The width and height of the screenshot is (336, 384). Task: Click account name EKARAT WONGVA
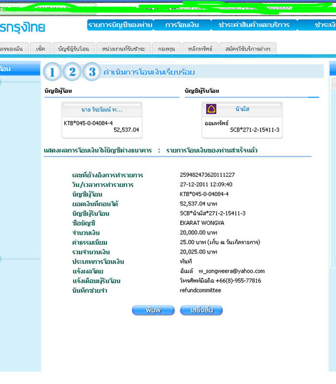pyautogui.click(x=202, y=223)
